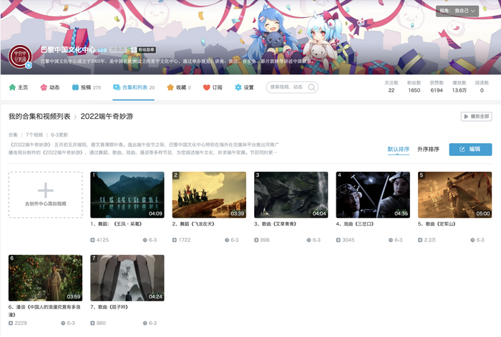Click the 3045 play count of 三岔口
501x337 pixels.
[x=346, y=240]
